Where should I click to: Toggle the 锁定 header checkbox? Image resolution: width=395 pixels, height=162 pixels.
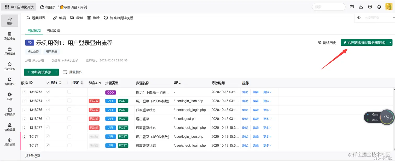tap(69, 83)
